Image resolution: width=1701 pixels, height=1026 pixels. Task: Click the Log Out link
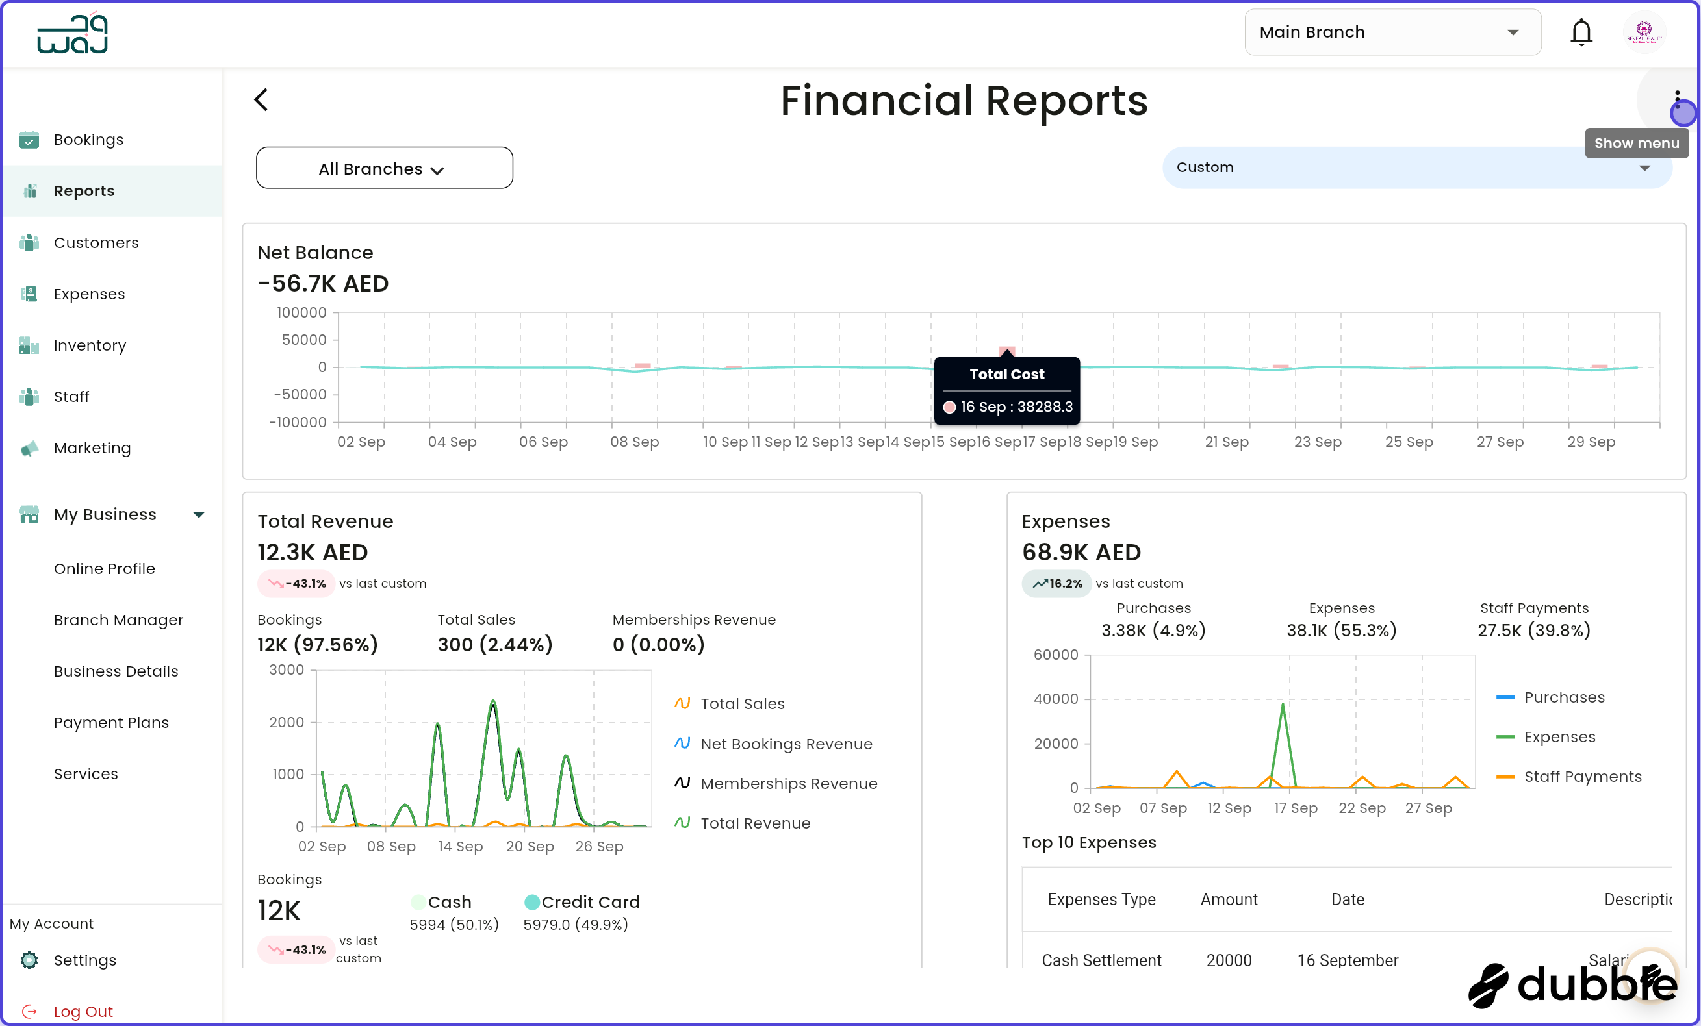pos(83,1011)
